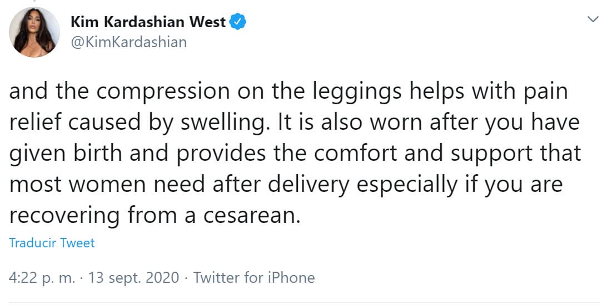Open the tweet options chevron menu
The width and height of the screenshot is (612, 305).
coord(593,19)
